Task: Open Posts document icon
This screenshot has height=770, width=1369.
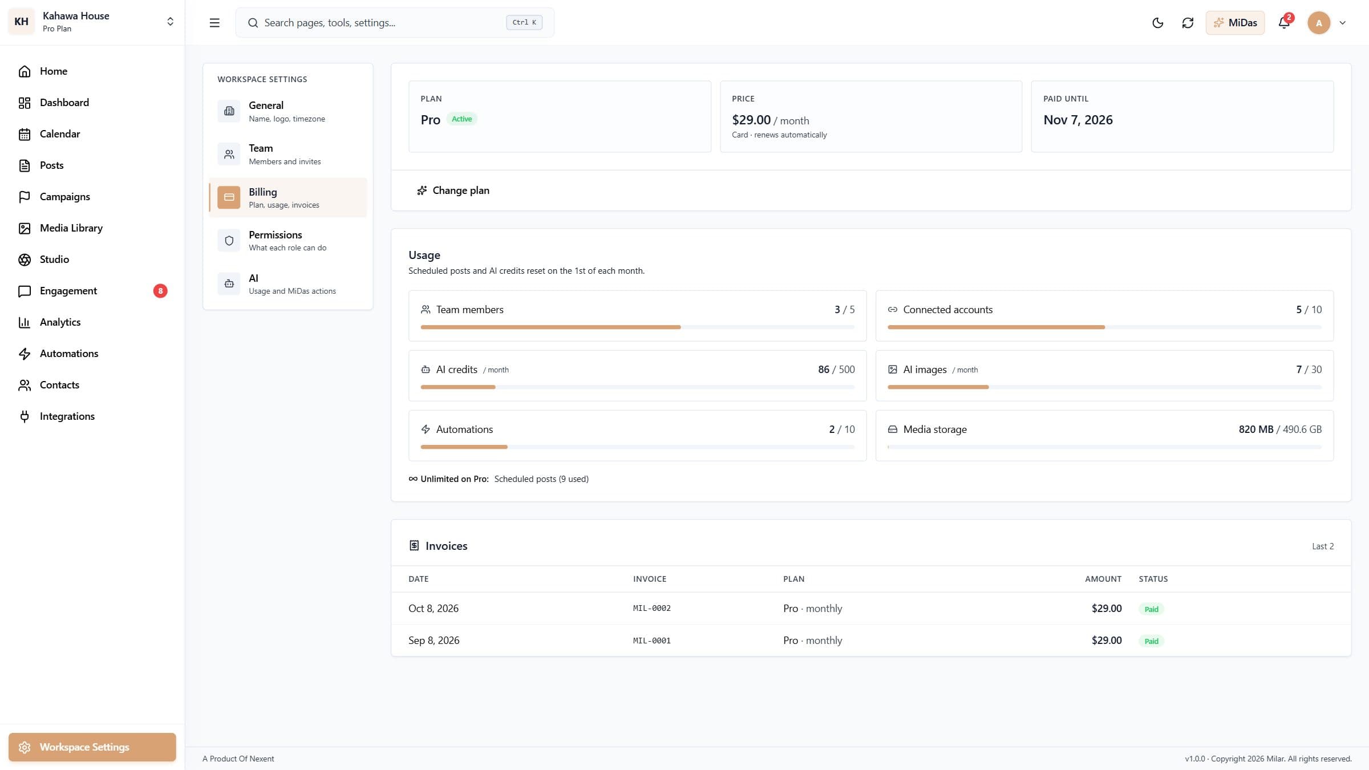Action: click(x=25, y=165)
